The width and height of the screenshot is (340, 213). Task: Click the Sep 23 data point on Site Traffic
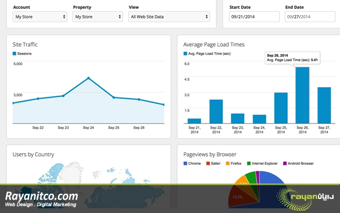click(x=63, y=96)
